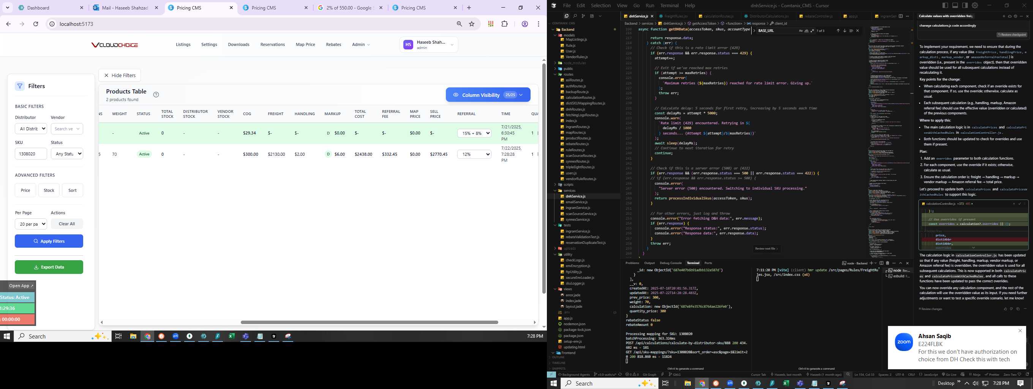This screenshot has height=389, width=1033.
Task: Click the horizontal scrollbar under Products Table
Action: 369,322
